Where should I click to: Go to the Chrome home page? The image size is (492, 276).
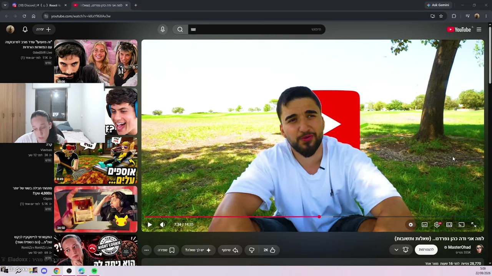tap(33, 16)
